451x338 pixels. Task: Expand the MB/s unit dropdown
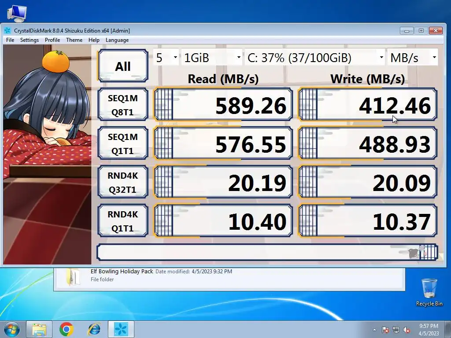click(x=413, y=58)
